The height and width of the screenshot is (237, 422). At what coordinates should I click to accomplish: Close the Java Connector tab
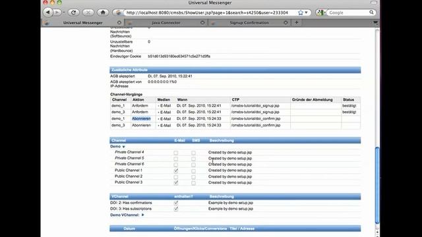(202, 22)
